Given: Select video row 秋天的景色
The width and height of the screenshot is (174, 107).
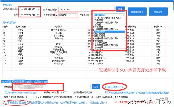Looking at the screenshot, I should coord(58,50).
